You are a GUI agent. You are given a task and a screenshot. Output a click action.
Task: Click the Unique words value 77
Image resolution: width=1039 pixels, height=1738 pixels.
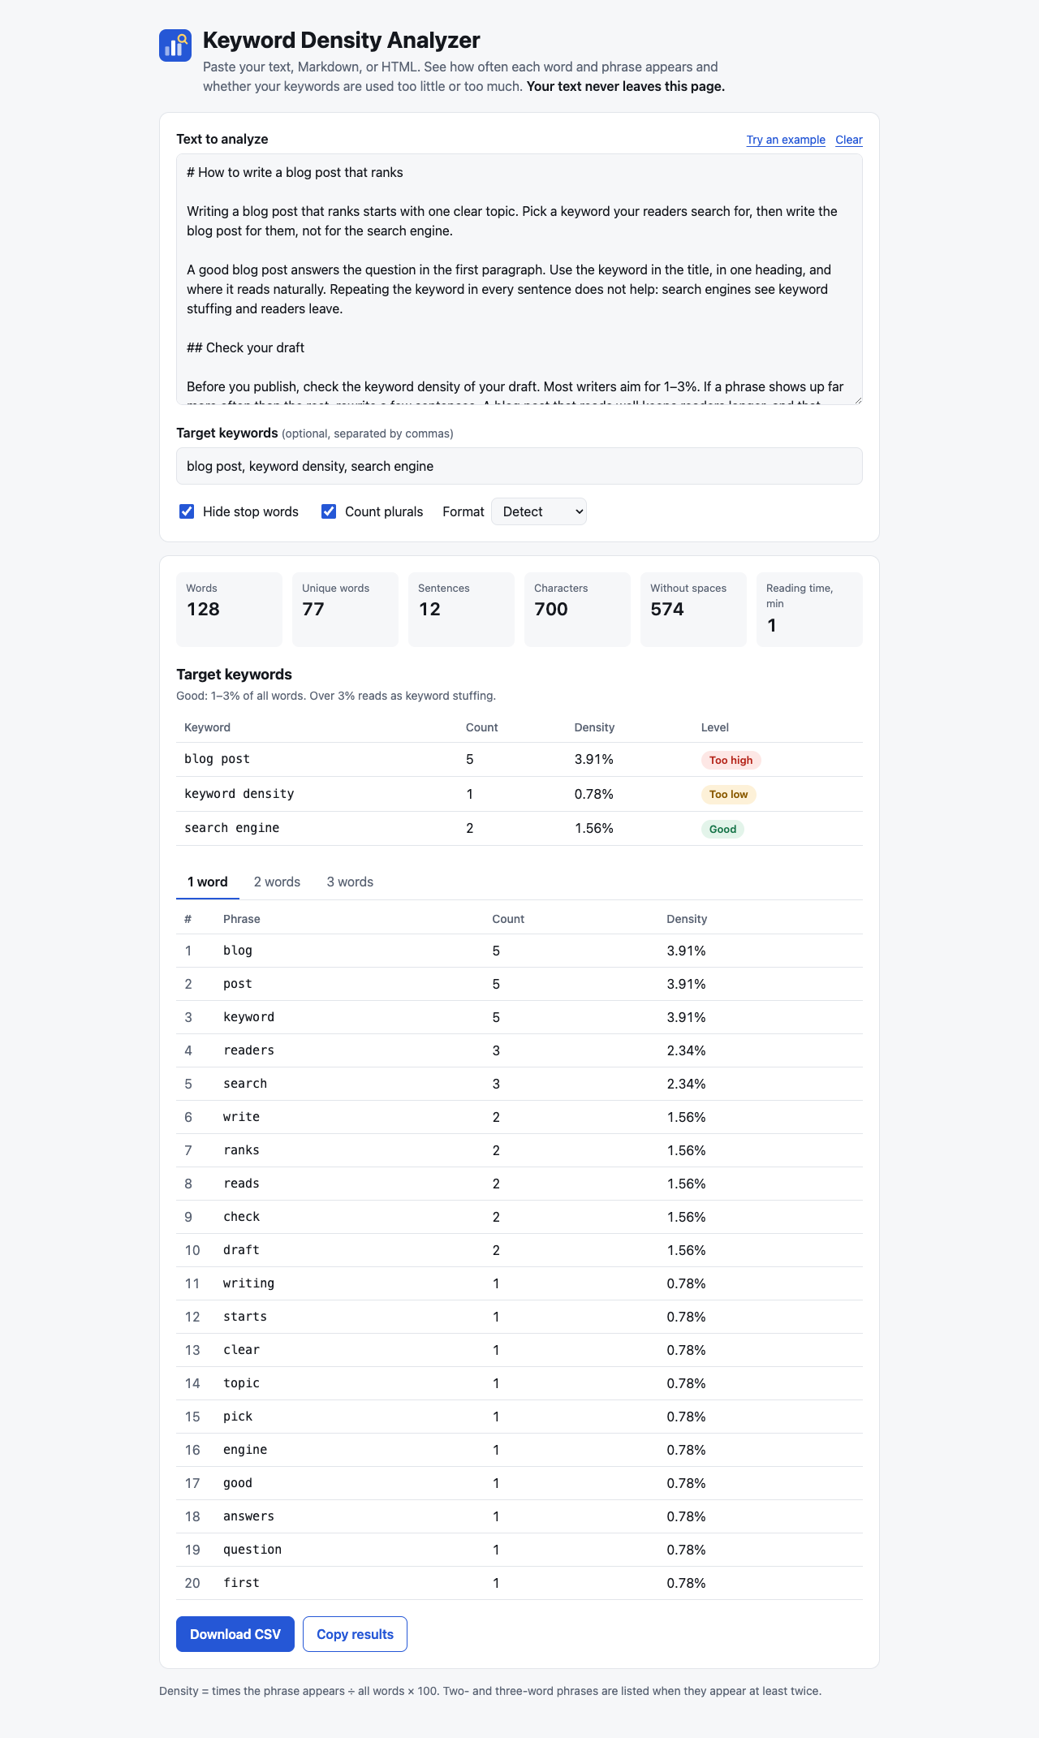click(313, 610)
